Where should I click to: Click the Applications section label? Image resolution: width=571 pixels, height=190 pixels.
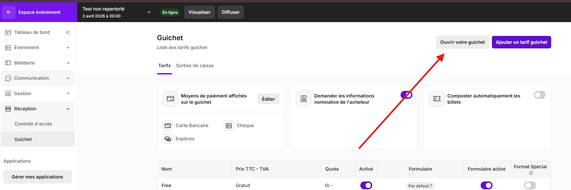[17, 161]
